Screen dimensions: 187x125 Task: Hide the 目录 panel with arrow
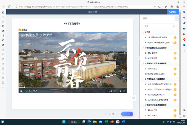[177, 18]
